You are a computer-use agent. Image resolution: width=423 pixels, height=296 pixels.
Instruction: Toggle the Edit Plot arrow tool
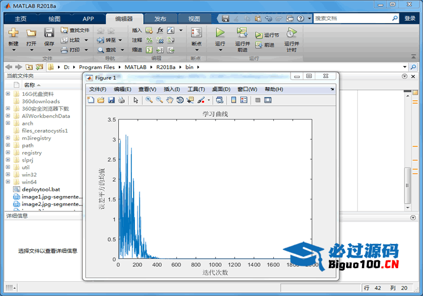pos(135,100)
